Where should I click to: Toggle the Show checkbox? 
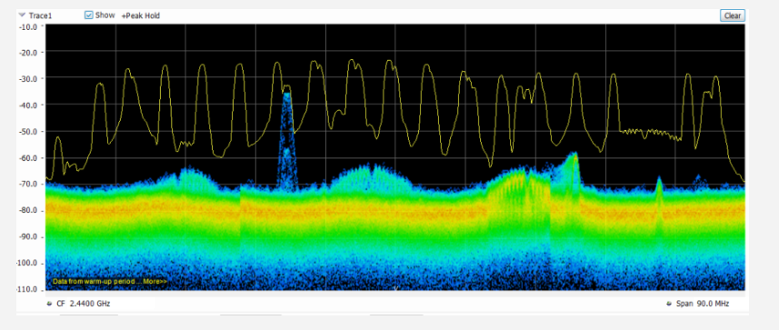click(x=89, y=15)
